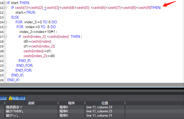Click line number 17 in the gutter
The width and height of the screenshot is (184, 119).
[x=2, y=36]
